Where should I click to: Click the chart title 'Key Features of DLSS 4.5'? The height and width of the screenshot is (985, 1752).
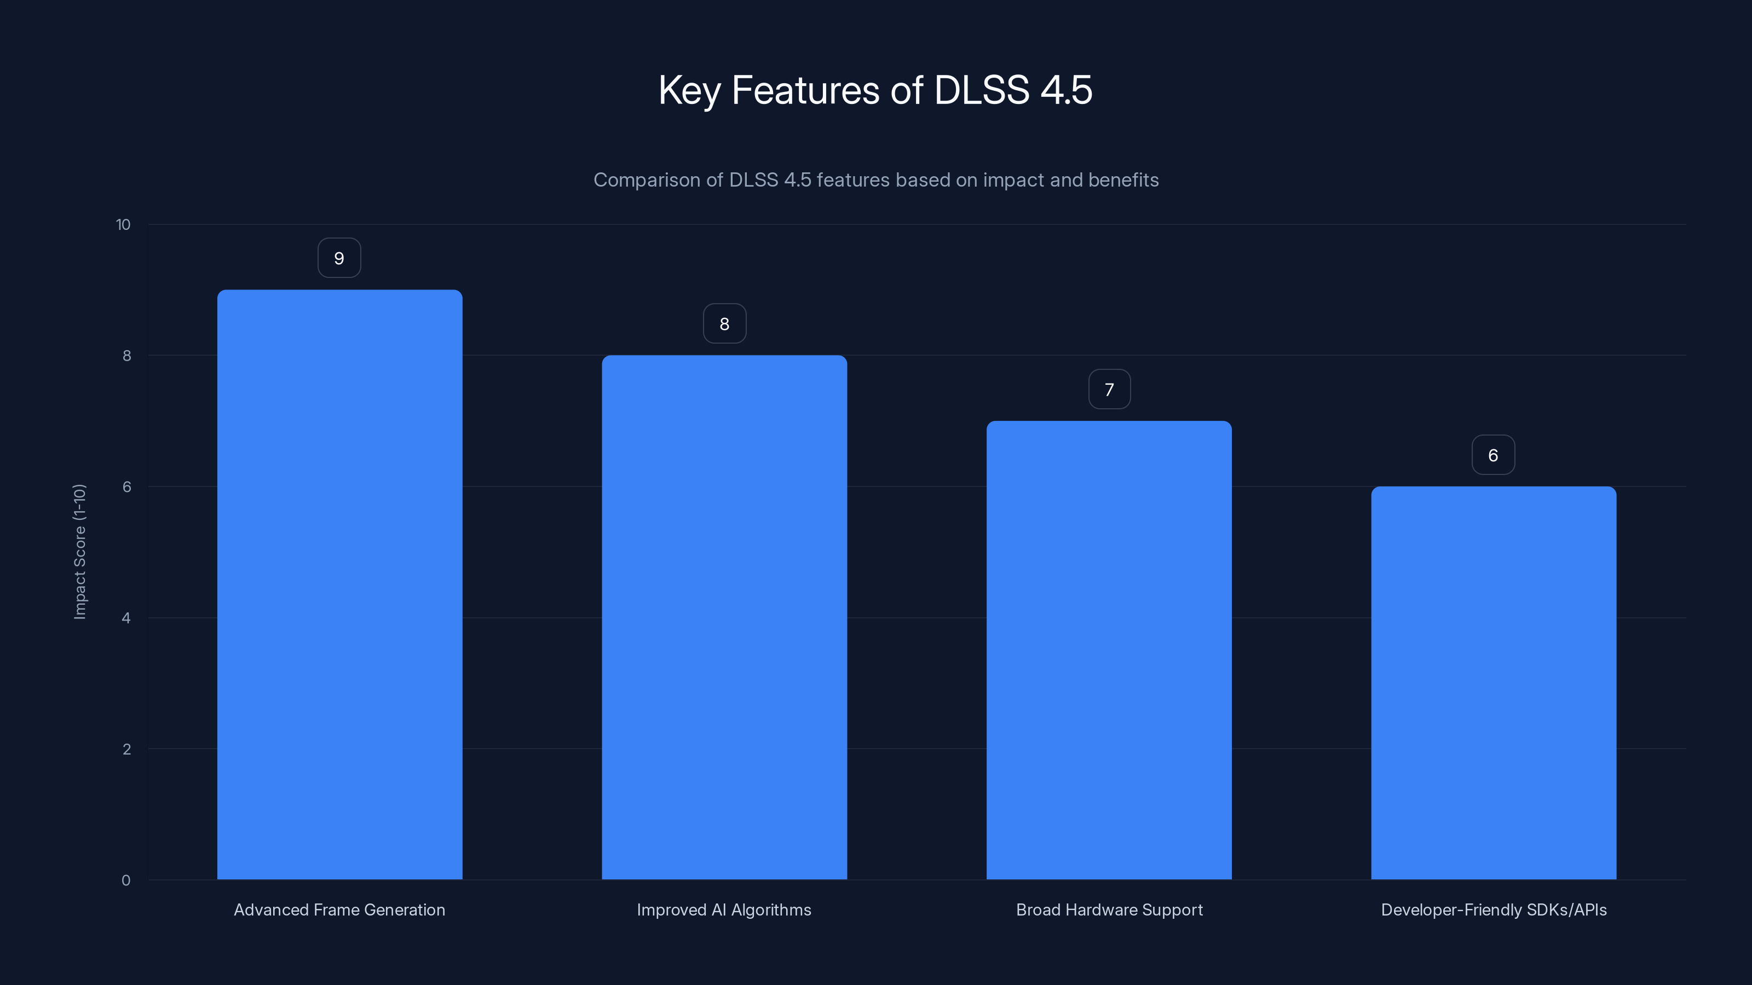click(x=875, y=90)
